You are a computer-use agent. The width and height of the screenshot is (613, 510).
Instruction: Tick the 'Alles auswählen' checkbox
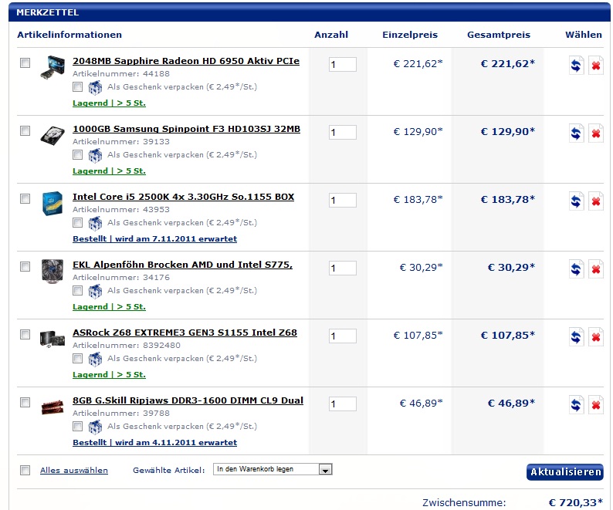(25, 470)
